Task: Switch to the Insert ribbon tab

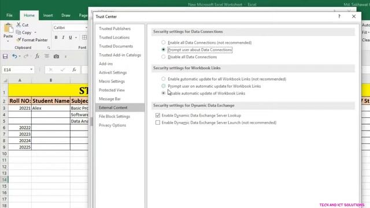Action: [48, 16]
